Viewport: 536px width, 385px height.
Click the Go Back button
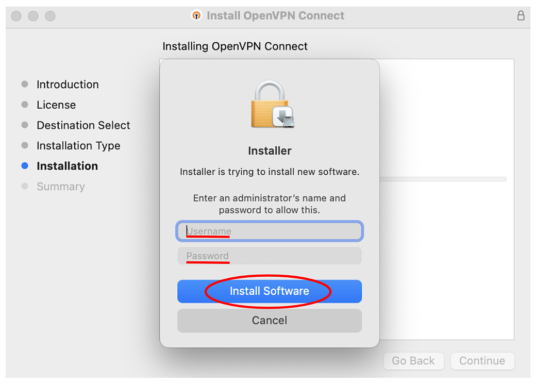pos(413,361)
